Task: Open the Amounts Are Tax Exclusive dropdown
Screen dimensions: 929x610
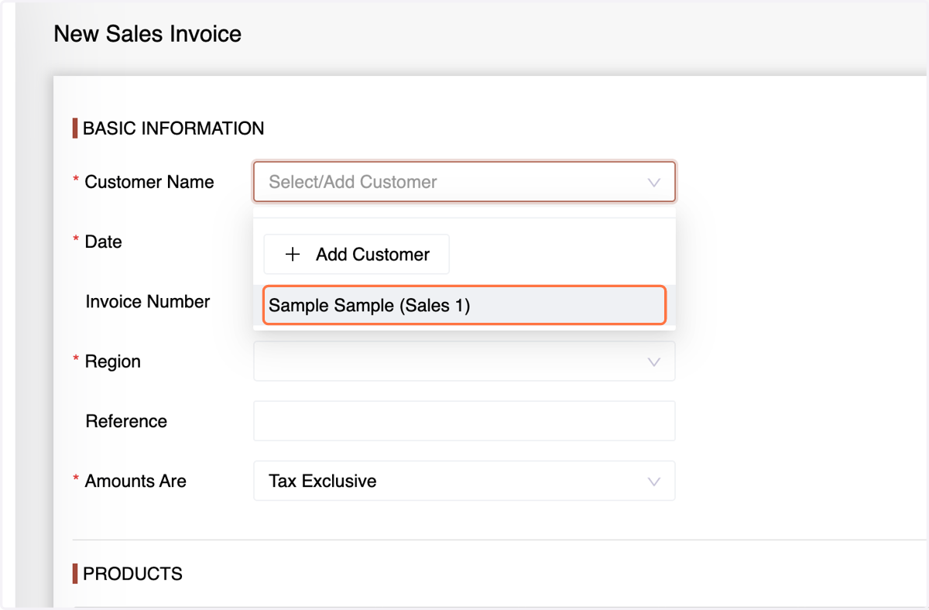Action: 464,481
